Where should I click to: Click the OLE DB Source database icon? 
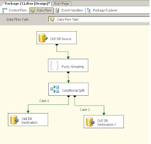point(43,38)
